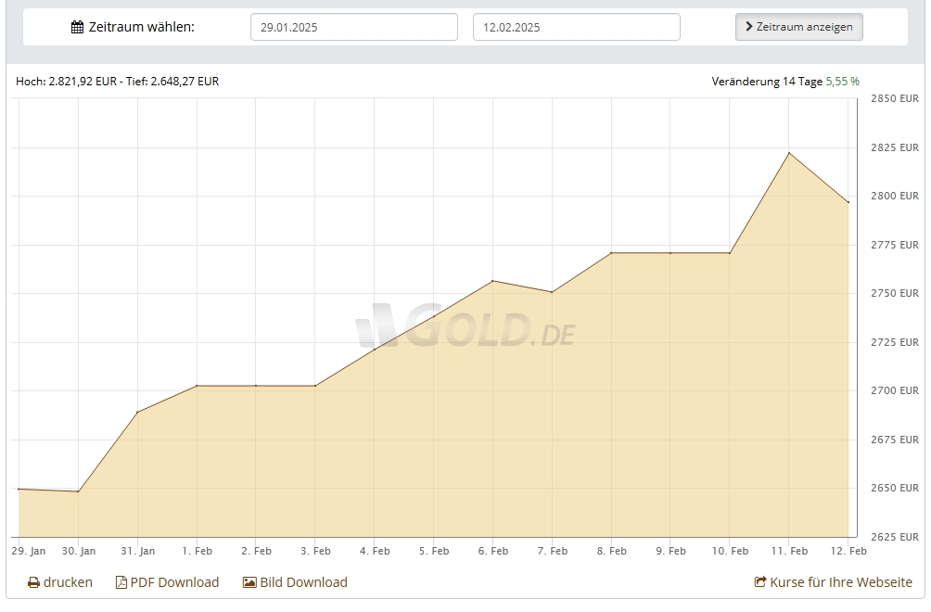Click the 2700 EUR axis label
931x612 pixels.
(x=895, y=390)
